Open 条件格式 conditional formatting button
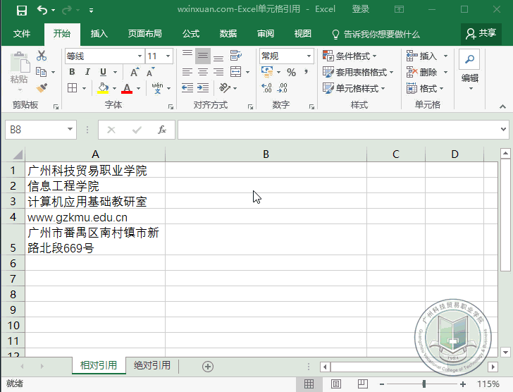 [350, 56]
